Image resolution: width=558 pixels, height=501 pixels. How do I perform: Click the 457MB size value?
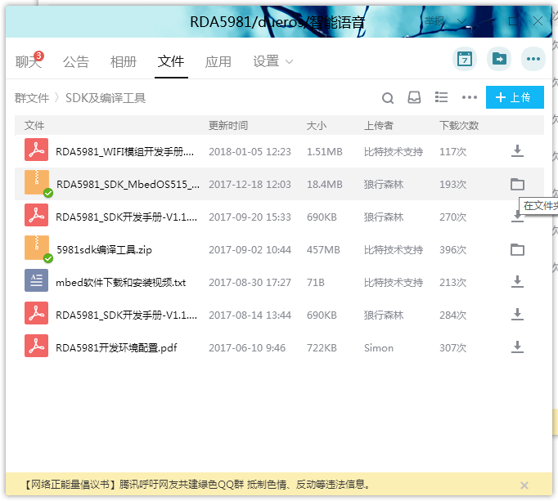tap(323, 250)
